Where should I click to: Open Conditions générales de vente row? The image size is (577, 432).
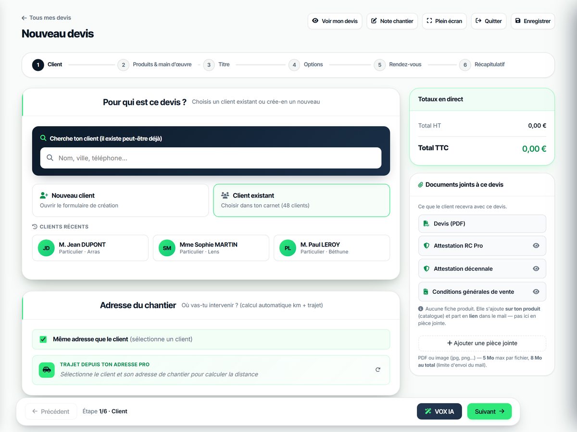482,292
